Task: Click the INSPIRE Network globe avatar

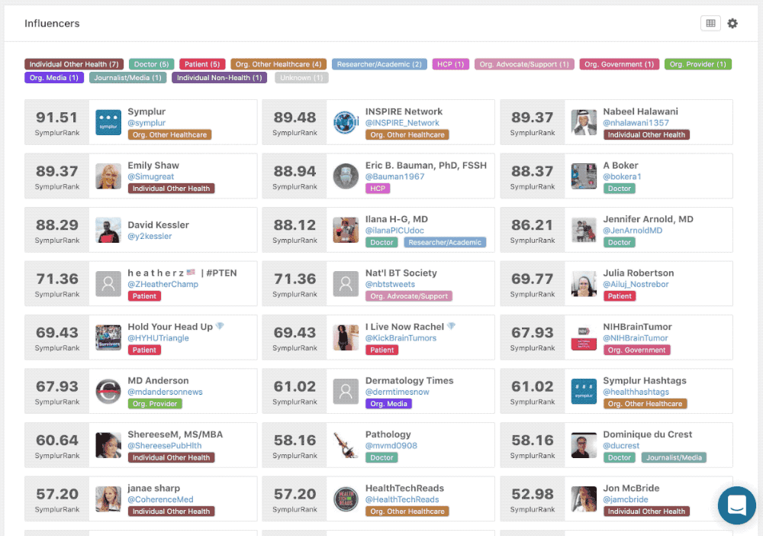Action: [346, 122]
